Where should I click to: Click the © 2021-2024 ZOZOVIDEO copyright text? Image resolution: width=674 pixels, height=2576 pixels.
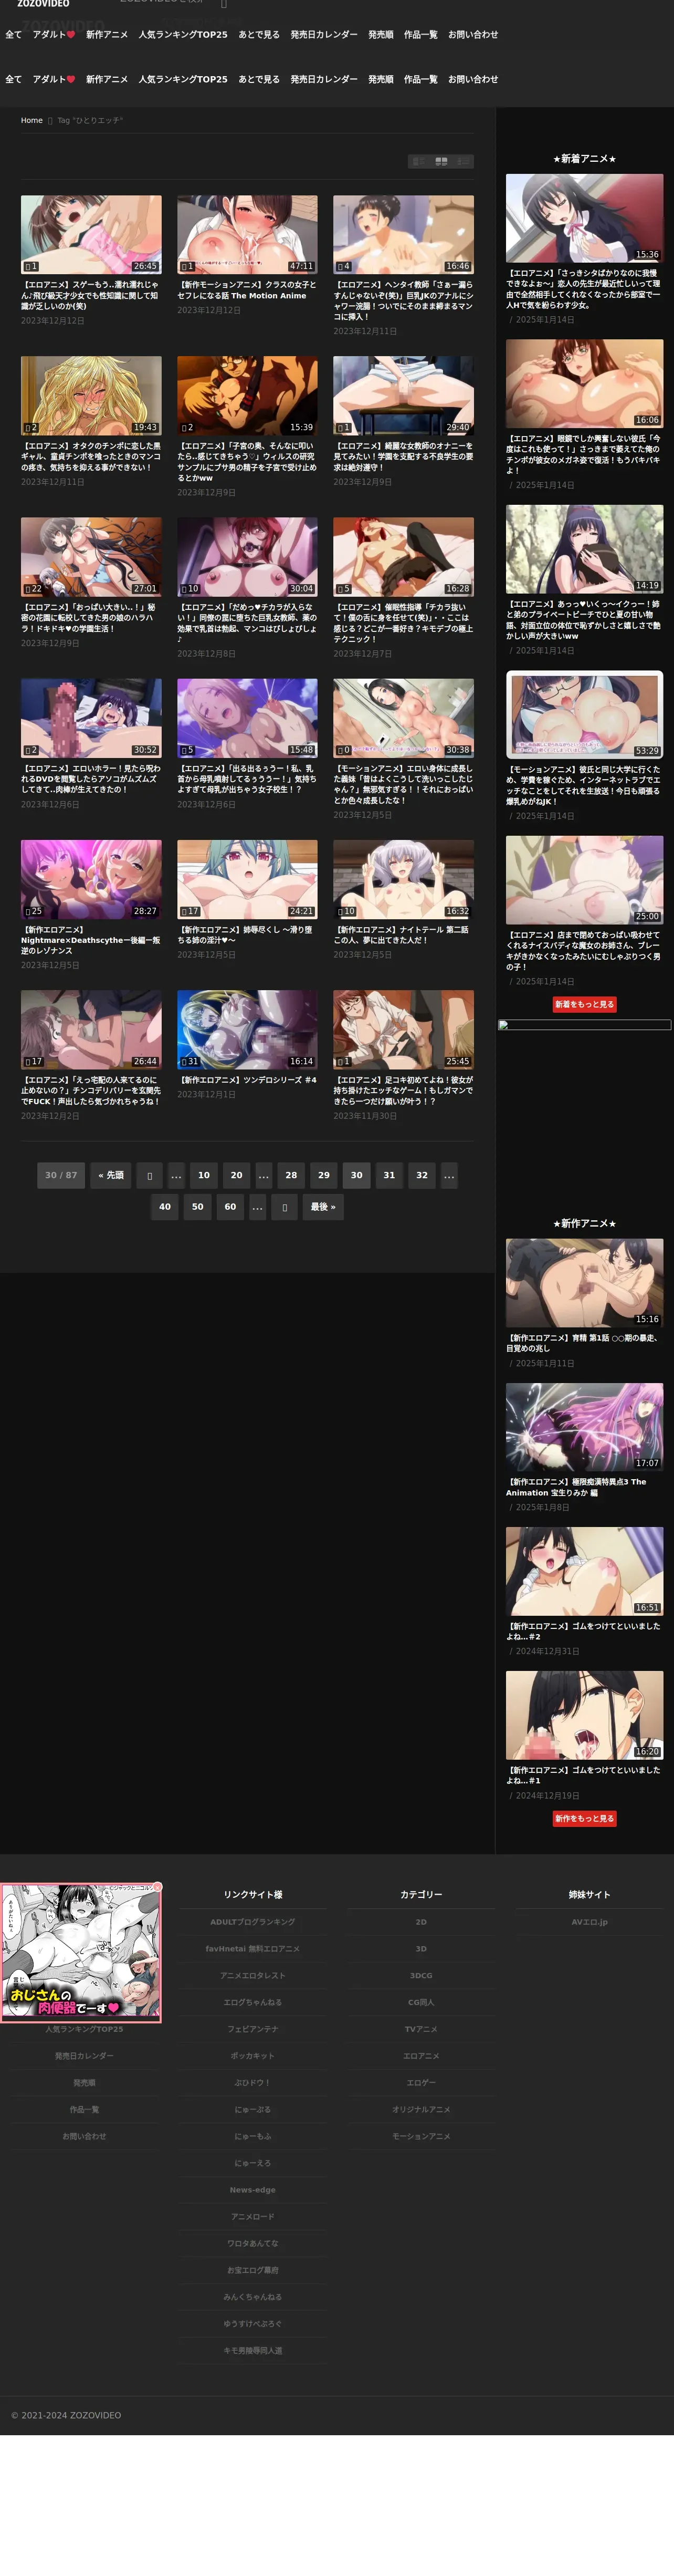(66, 2415)
